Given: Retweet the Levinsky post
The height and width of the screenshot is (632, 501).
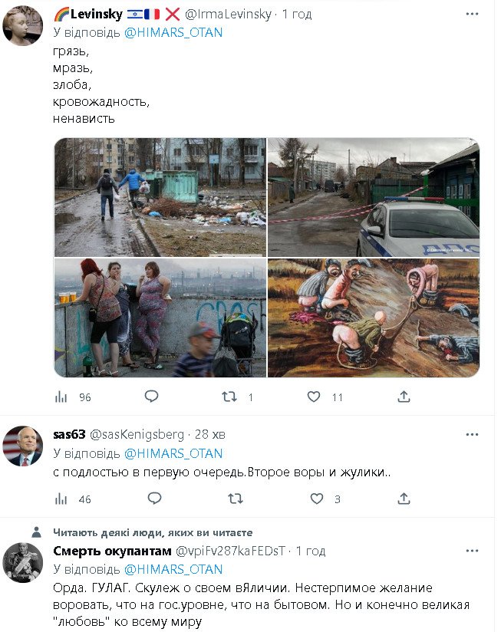Looking at the screenshot, I should coord(229,397).
